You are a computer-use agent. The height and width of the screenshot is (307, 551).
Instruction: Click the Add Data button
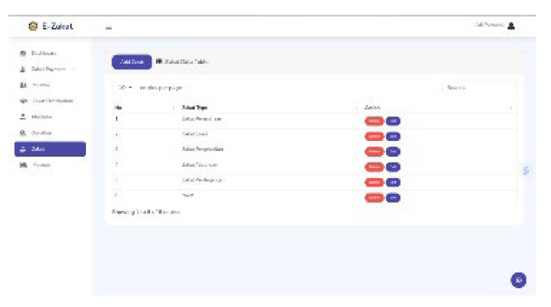pos(131,62)
